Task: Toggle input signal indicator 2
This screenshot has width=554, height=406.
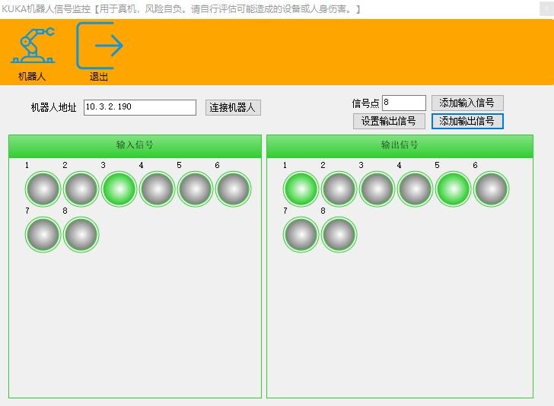Action: pyautogui.click(x=81, y=189)
